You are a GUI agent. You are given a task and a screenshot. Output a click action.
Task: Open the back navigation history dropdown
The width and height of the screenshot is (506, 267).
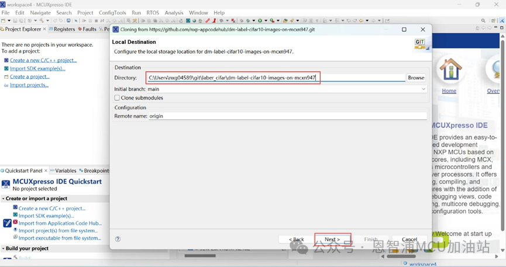coord(367,20)
